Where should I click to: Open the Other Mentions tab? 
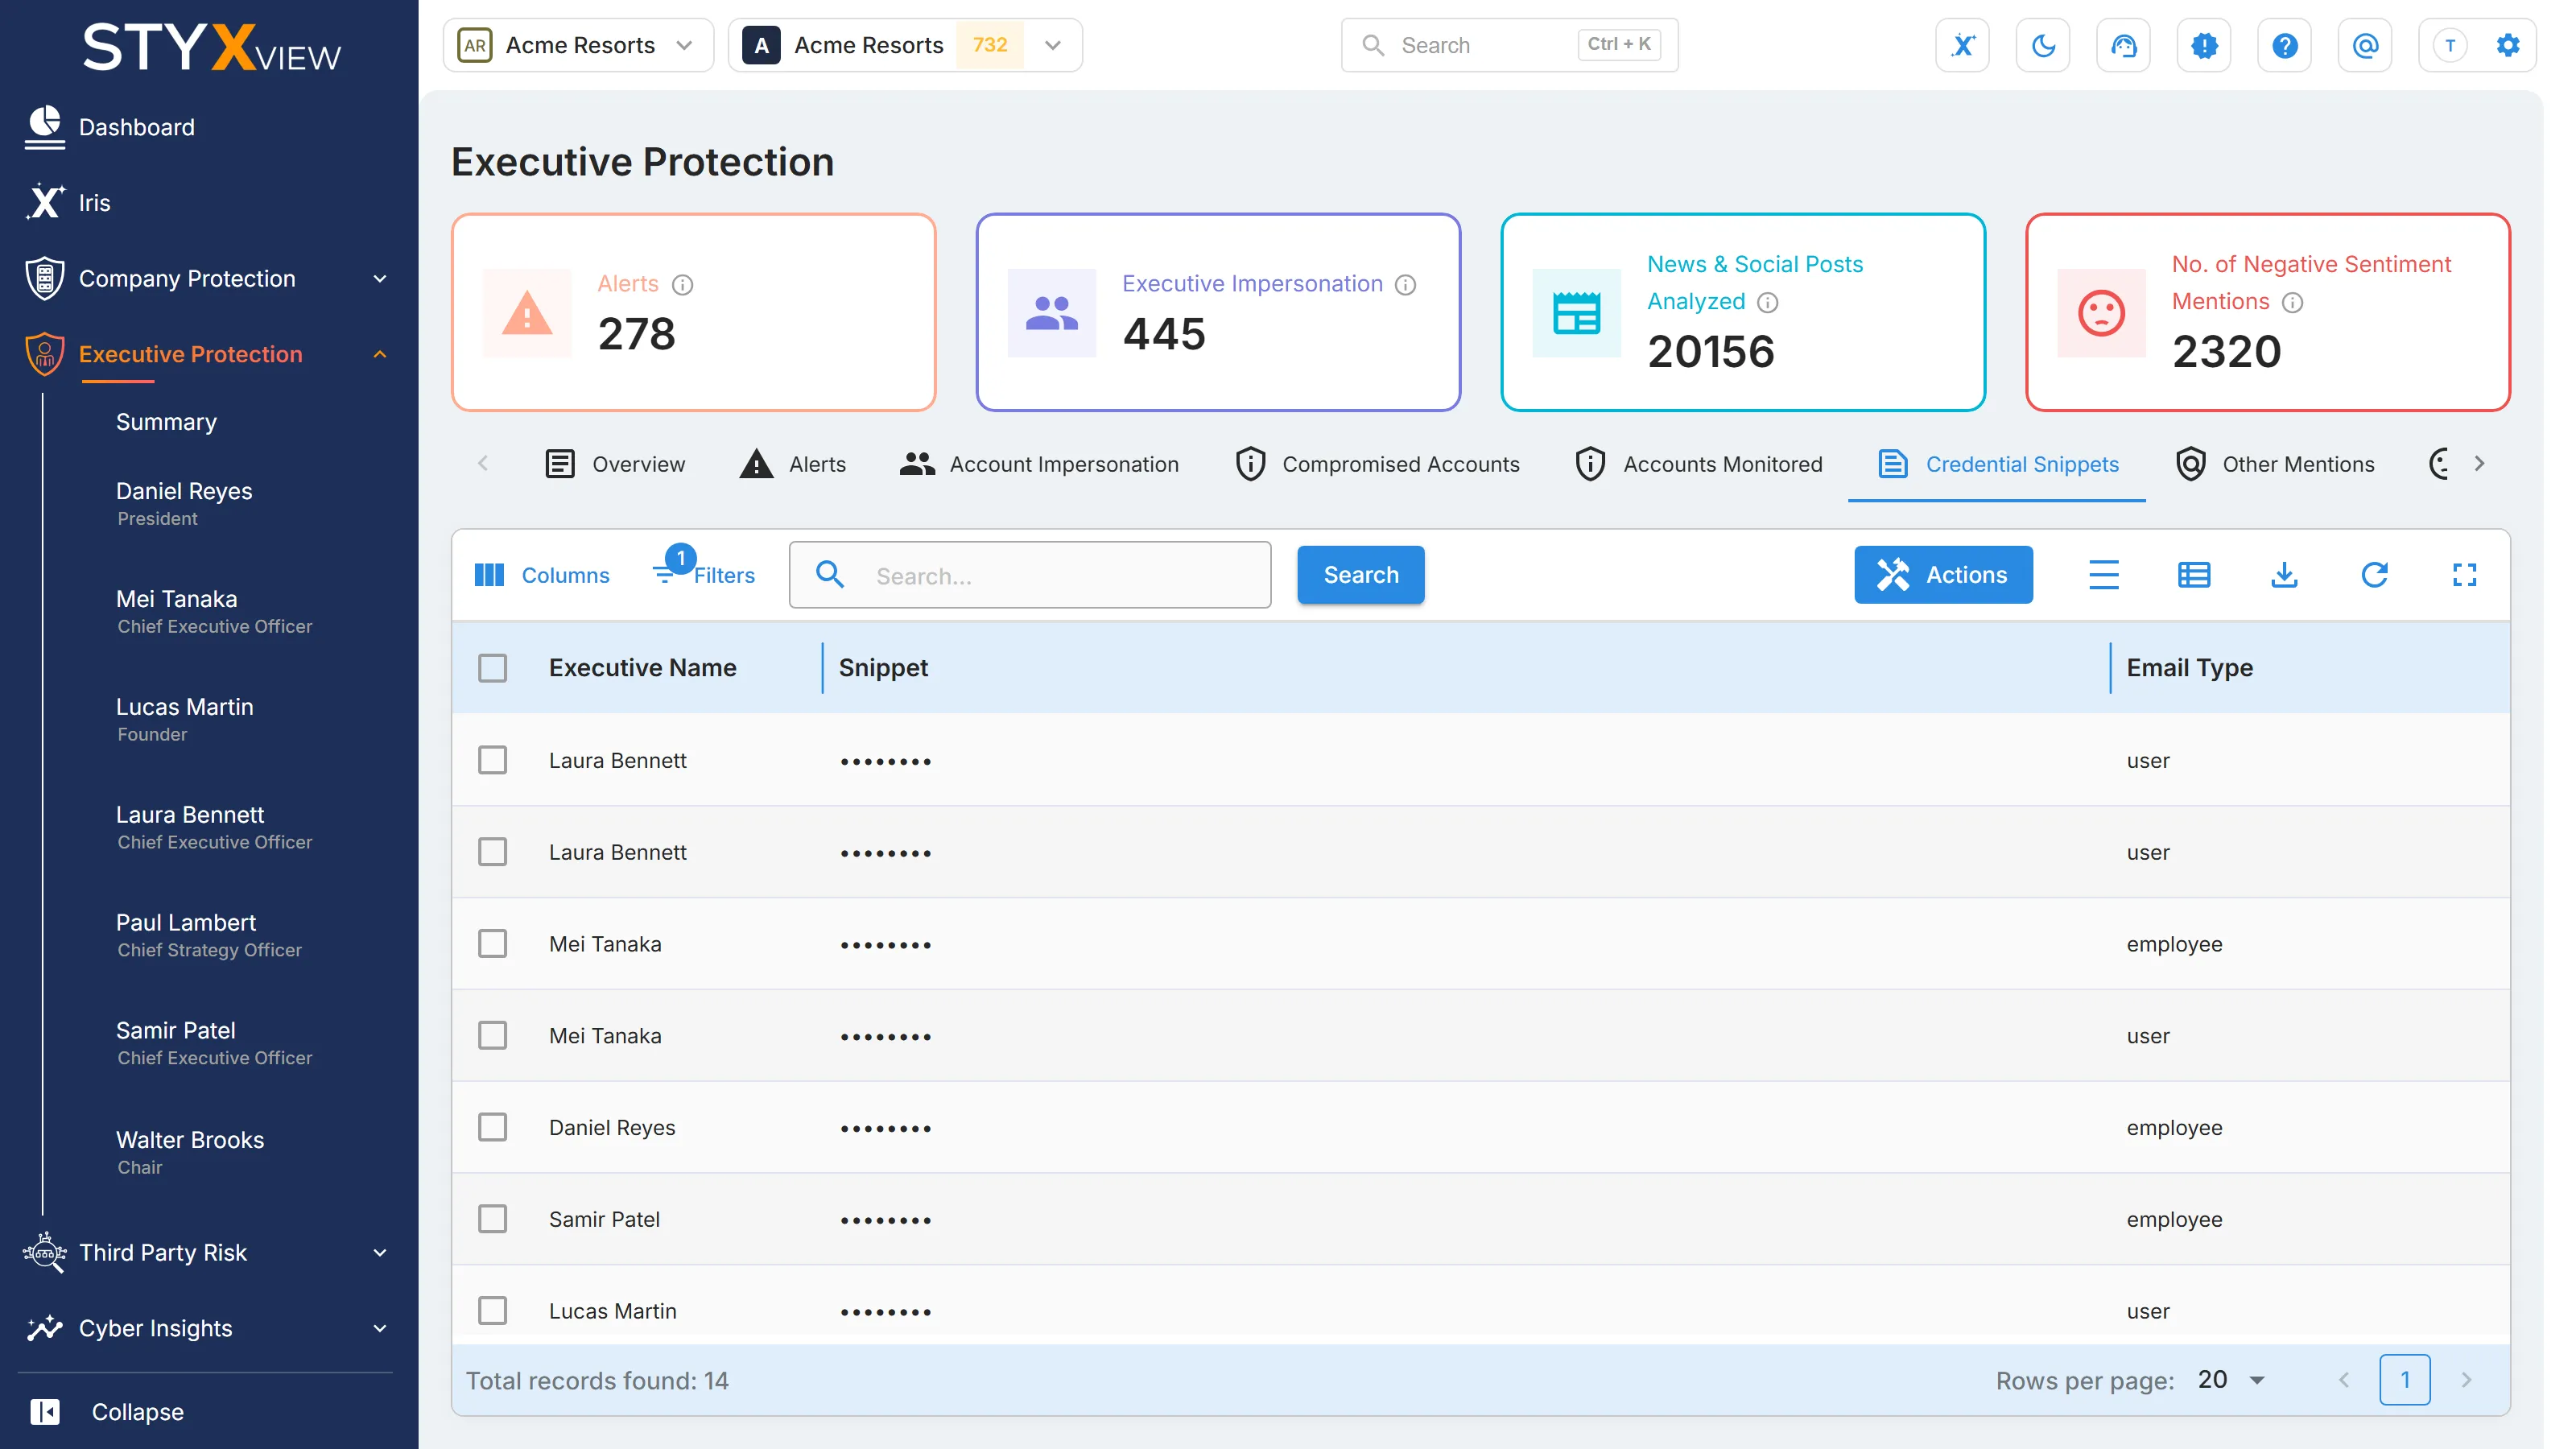pyautogui.click(x=2274, y=464)
